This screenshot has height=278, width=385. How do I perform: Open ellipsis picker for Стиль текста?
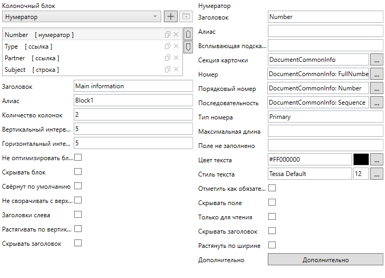[377, 174]
